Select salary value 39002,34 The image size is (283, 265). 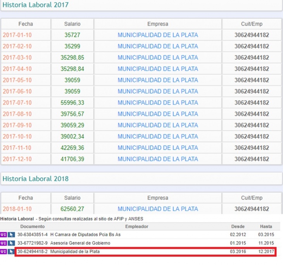coord(72,136)
